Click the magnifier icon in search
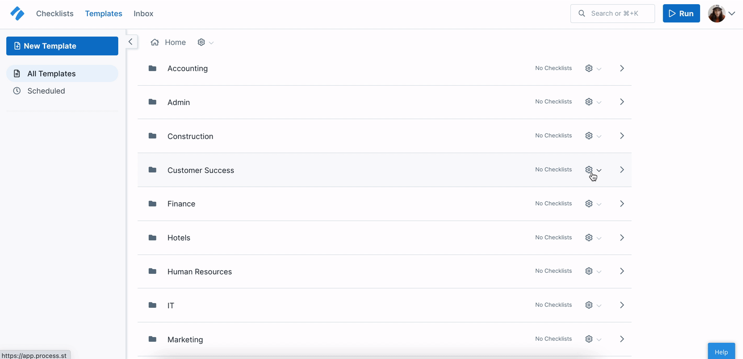The image size is (743, 359). click(582, 14)
